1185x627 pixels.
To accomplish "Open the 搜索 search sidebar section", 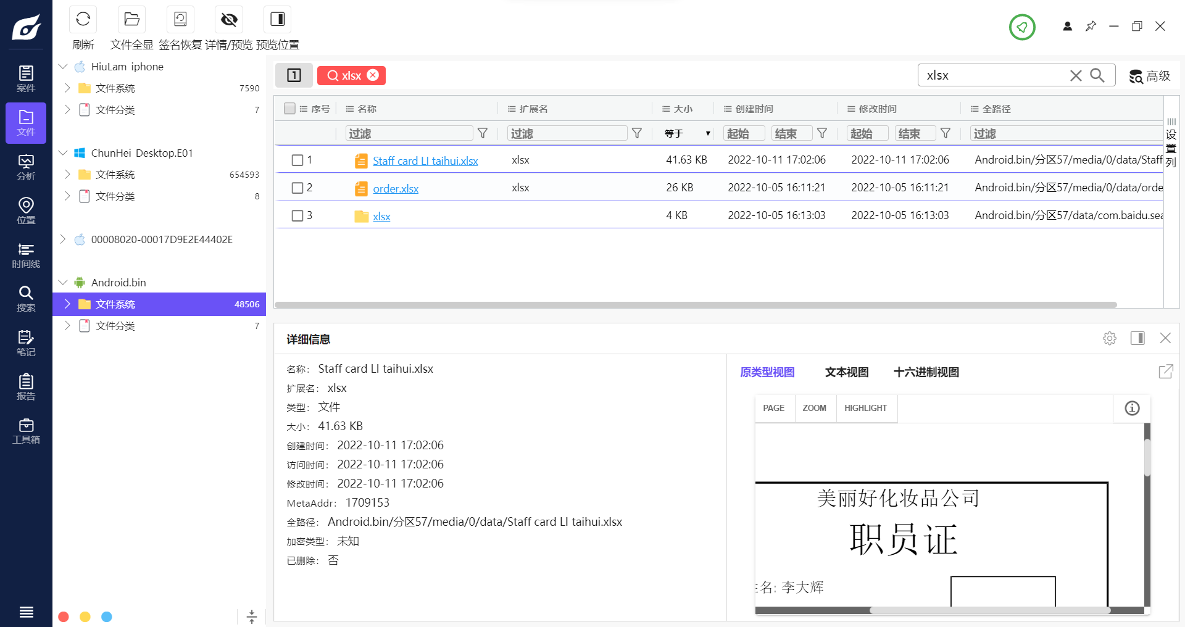I will 26,299.
